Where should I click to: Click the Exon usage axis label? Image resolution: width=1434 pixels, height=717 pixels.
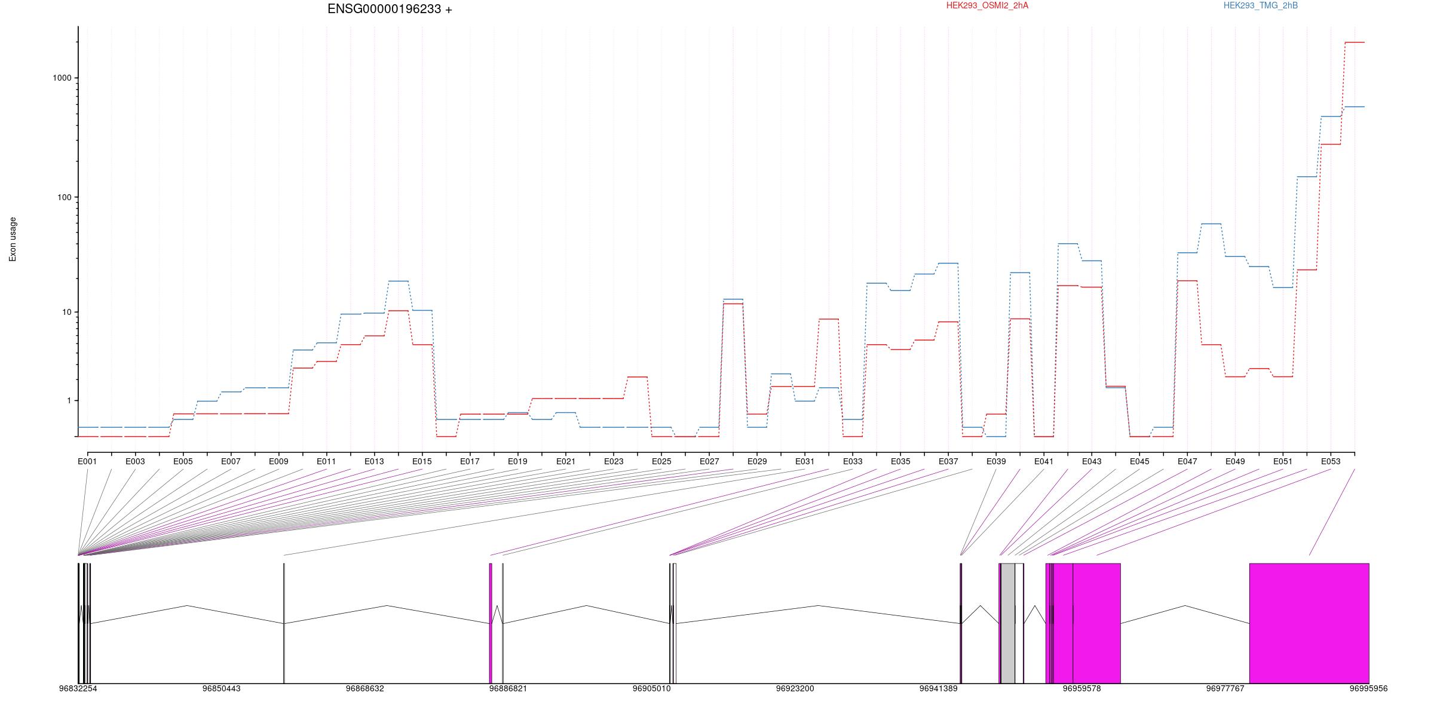[x=13, y=239]
